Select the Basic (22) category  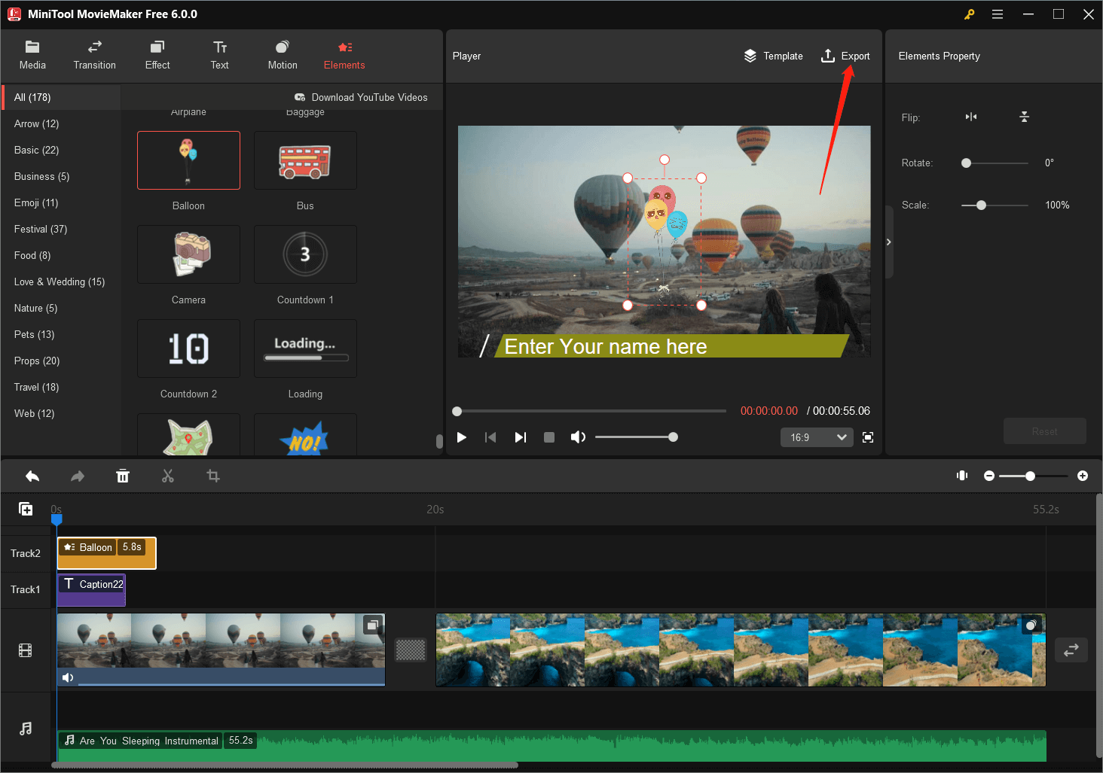pyautogui.click(x=61, y=150)
